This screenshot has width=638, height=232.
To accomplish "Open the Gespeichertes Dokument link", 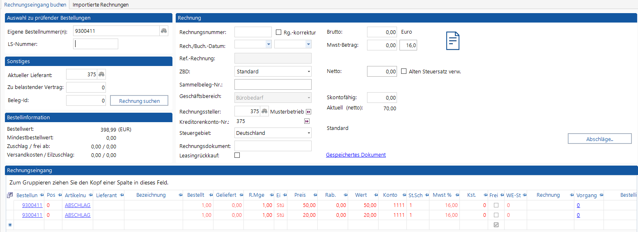I will [x=356, y=155].
